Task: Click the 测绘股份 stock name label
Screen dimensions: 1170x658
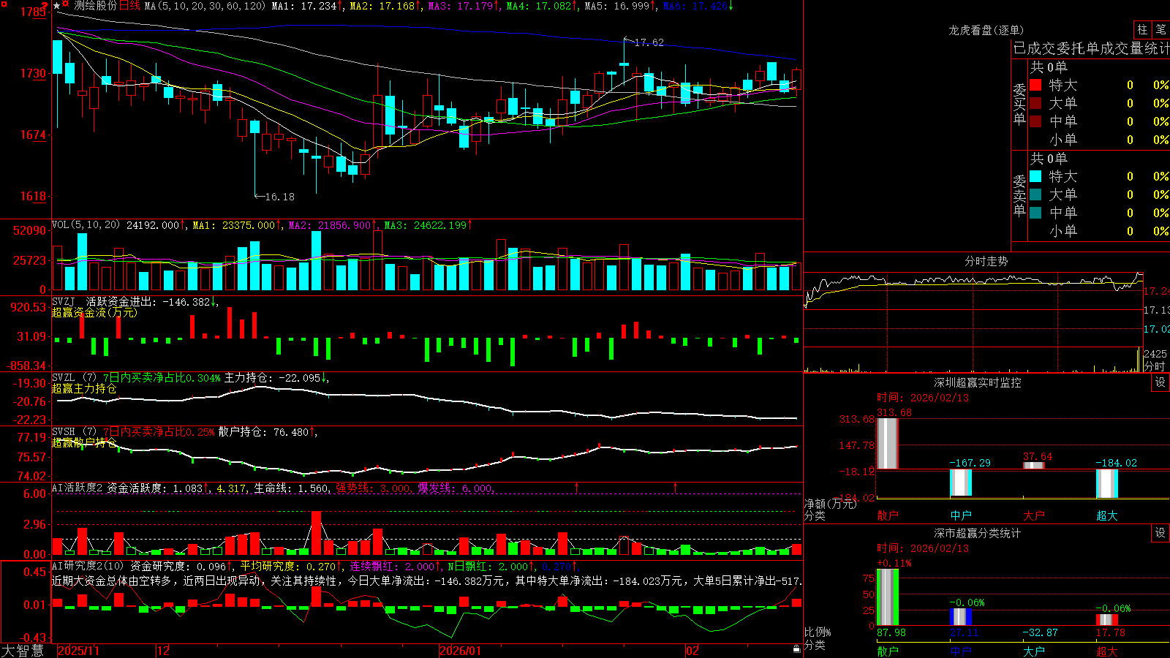Action: [x=95, y=6]
